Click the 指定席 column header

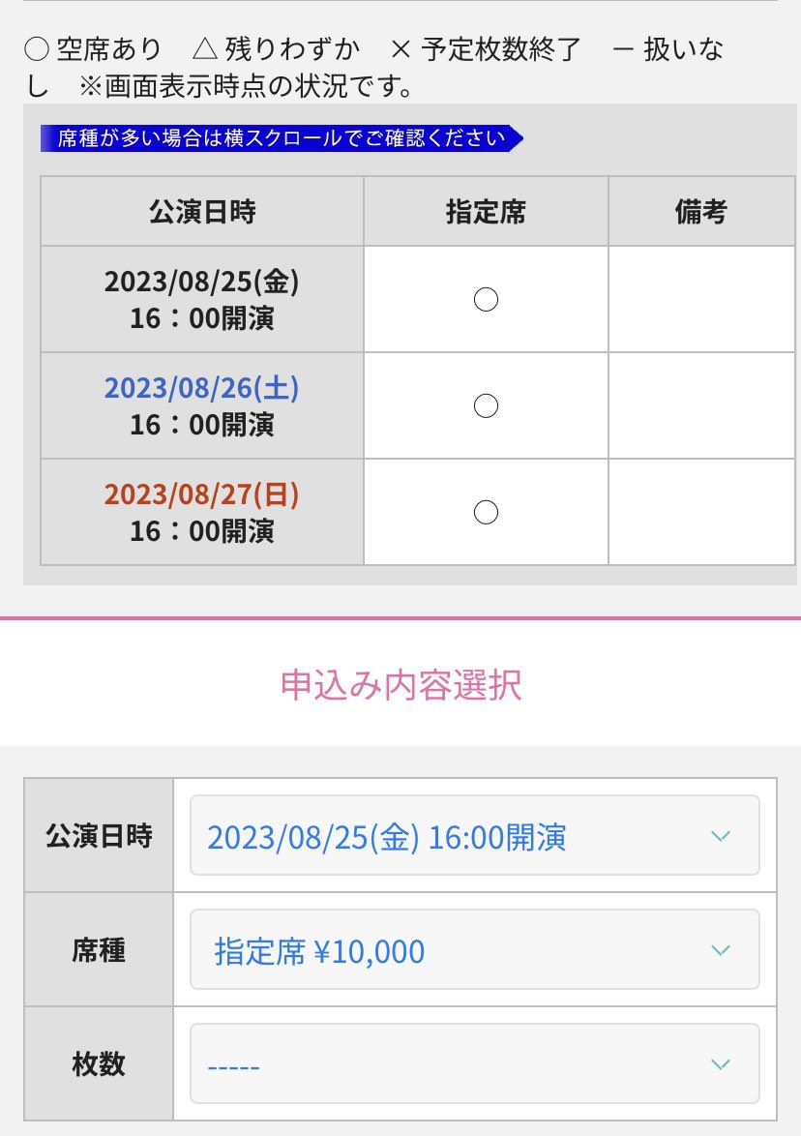pos(486,212)
